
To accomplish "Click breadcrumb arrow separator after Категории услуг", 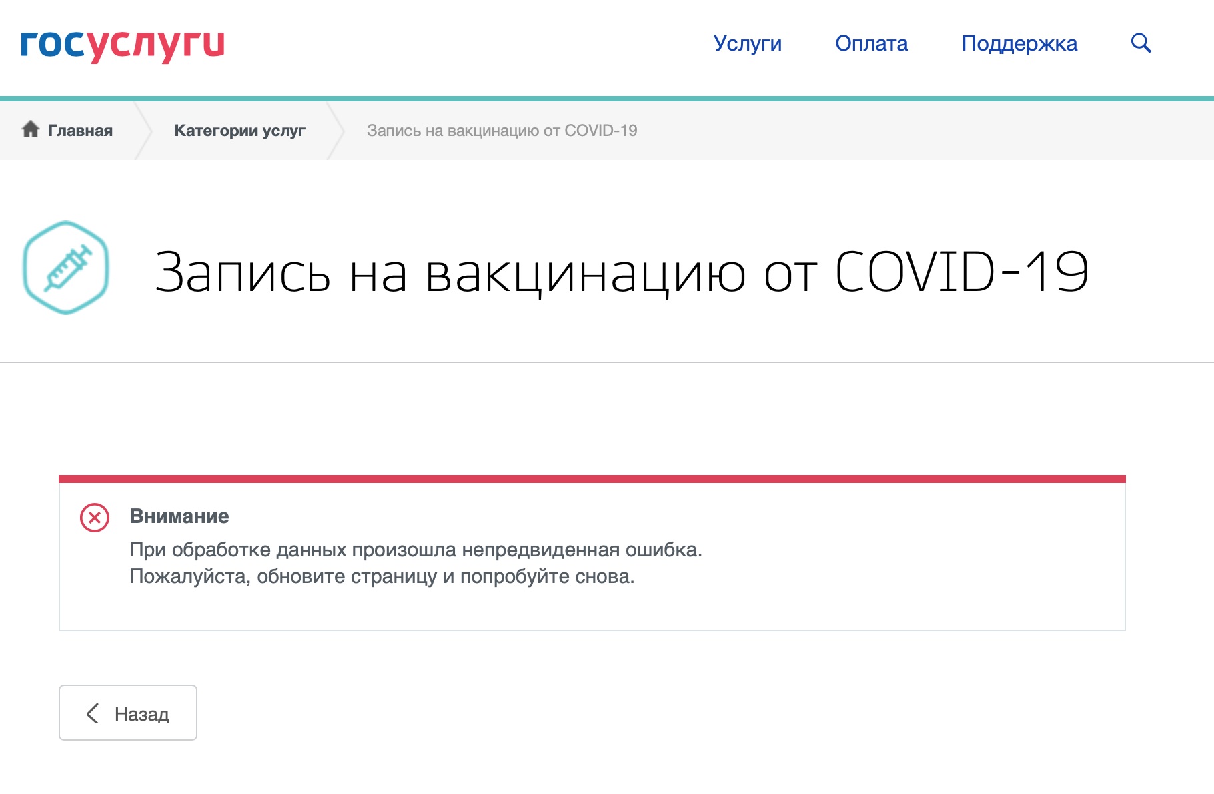I will (x=336, y=131).
